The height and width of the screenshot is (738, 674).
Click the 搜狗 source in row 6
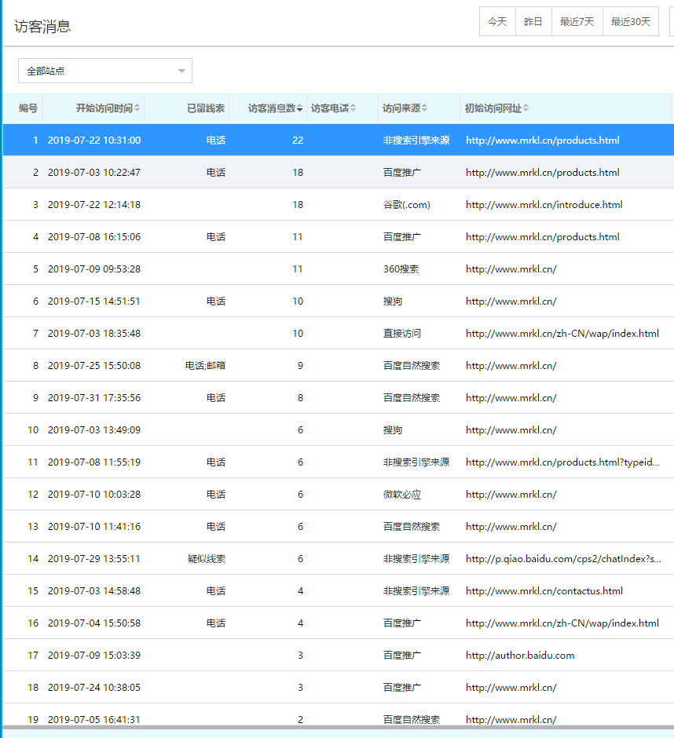click(x=392, y=301)
